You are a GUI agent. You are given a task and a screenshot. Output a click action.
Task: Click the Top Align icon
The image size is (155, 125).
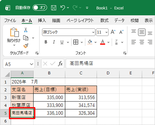click(x=134, y=31)
